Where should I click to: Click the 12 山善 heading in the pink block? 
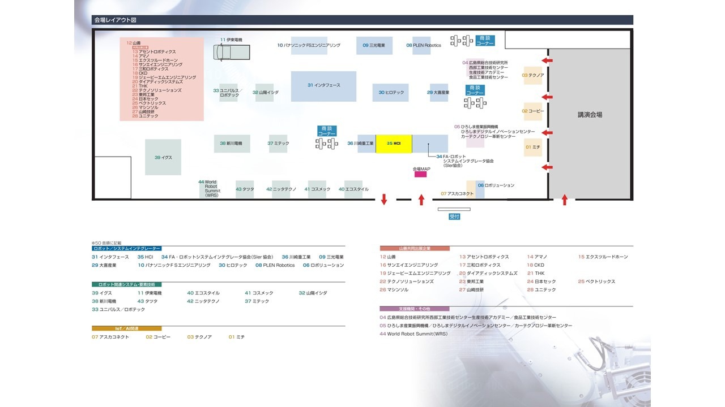point(134,42)
